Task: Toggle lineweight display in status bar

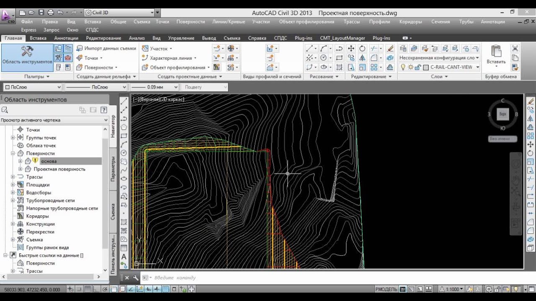Action: [157, 289]
